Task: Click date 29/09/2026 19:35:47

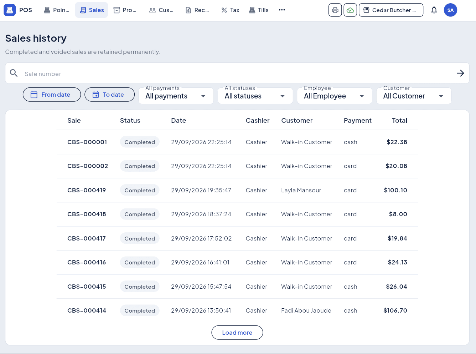Action: (x=201, y=190)
